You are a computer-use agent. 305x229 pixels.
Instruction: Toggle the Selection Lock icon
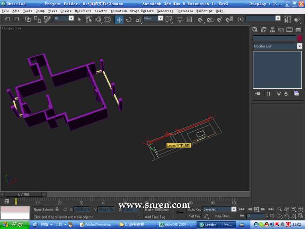(x=57, y=209)
